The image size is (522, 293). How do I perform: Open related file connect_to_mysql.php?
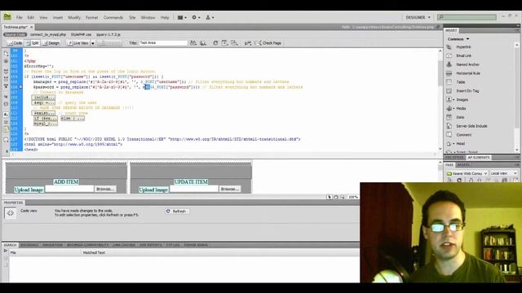coord(48,34)
